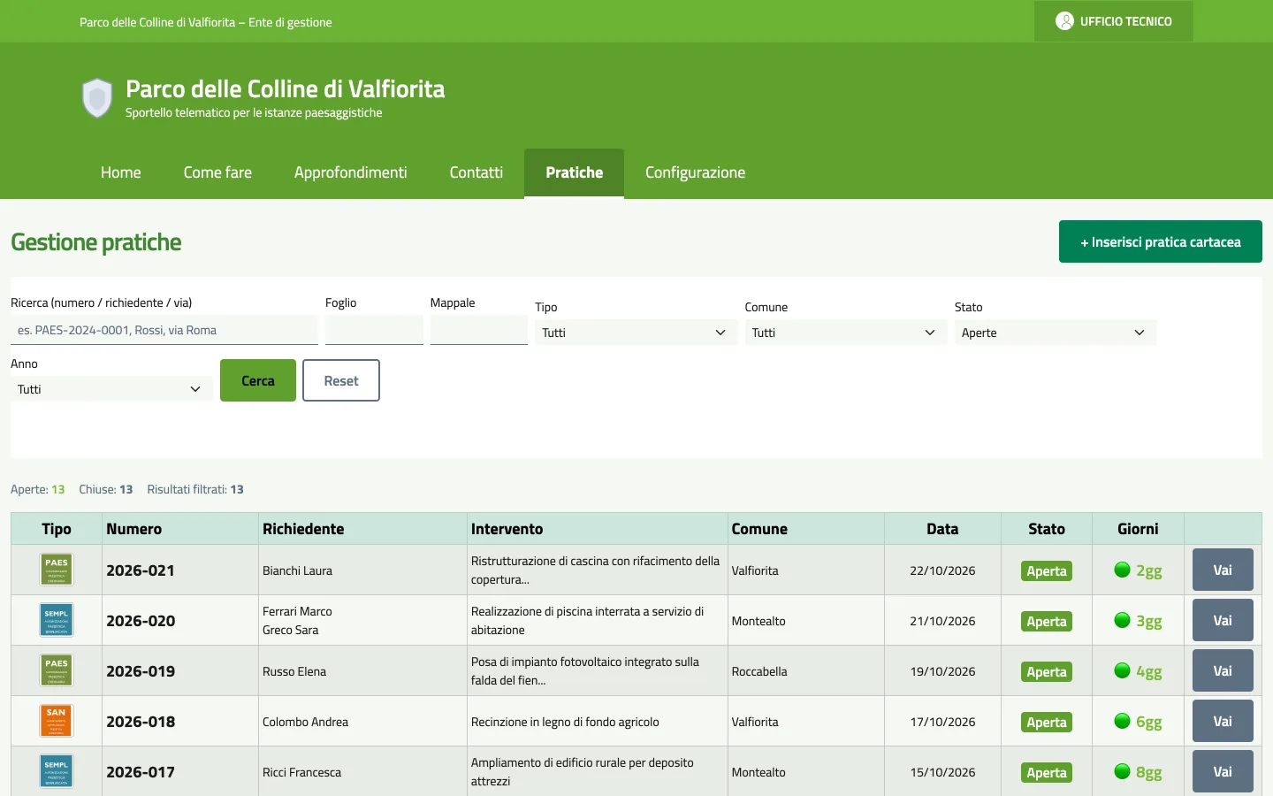Click the SAN type icon for 2026-018
This screenshot has height=796, width=1273.
coord(57,721)
